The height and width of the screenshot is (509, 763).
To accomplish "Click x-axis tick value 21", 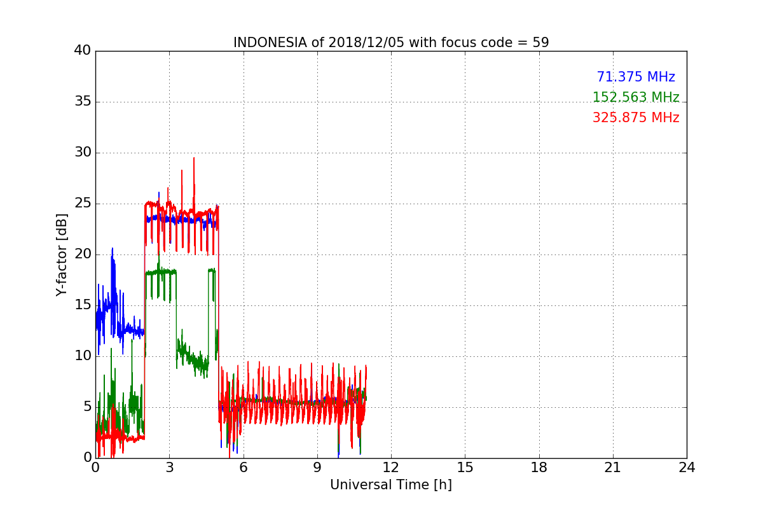I will pos(613,468).
